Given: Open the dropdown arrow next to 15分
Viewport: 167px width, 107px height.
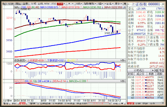Looking at the screenshot, I should [x=64, y=4].
